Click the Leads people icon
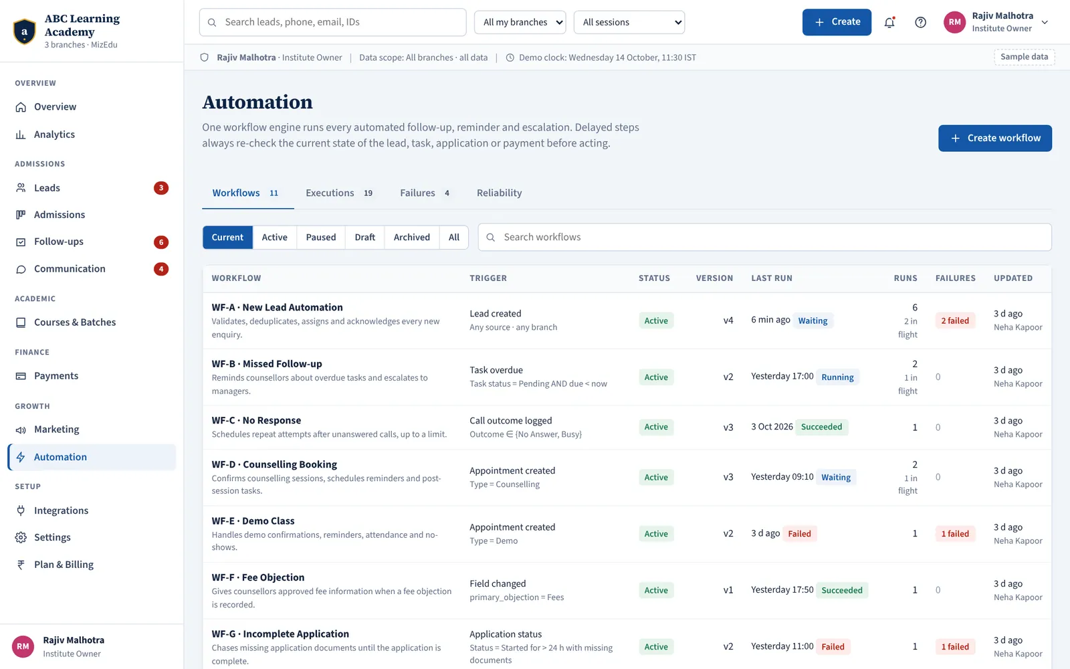 21,188
